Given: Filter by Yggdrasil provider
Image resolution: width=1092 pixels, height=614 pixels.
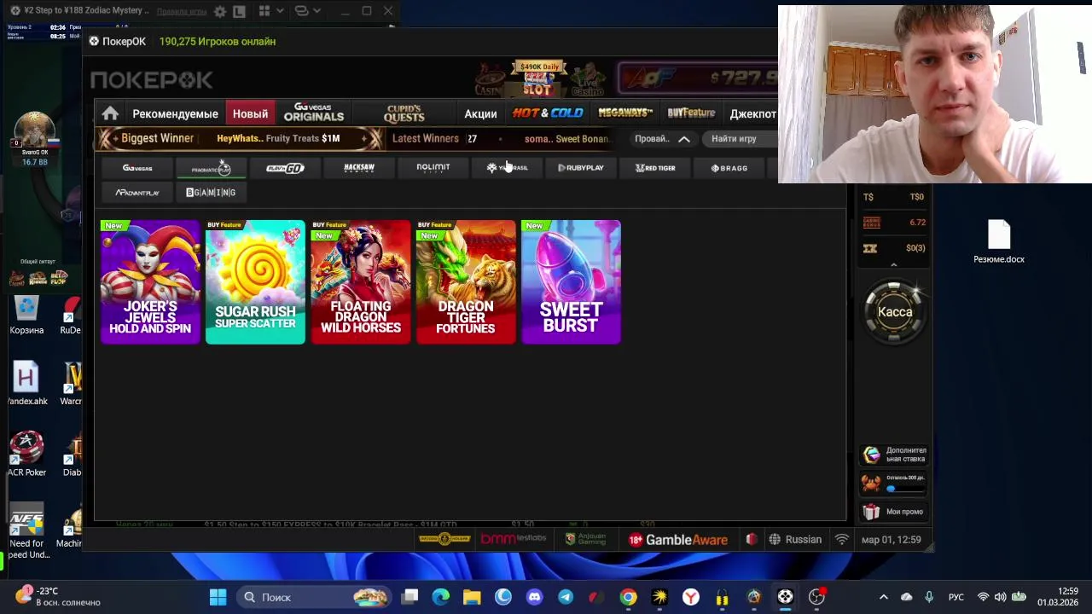Looking at the screenshot, I should point(507,168).
